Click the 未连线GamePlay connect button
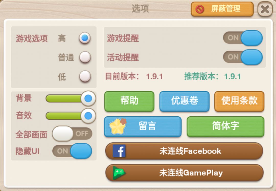Viewport: 276px width, 191px height. point(184,173)
